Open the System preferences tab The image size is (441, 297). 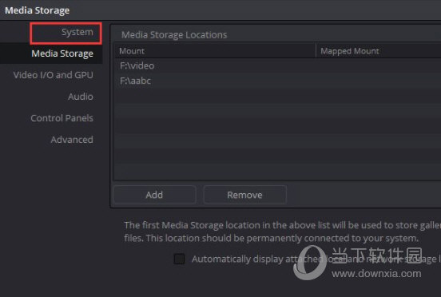tap(77, 32)
